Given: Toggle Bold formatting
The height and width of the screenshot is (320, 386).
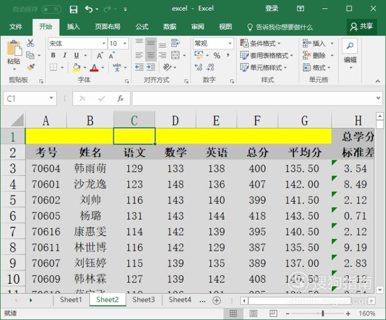Looking at the screenshot, I should click(x=53, y=55).
